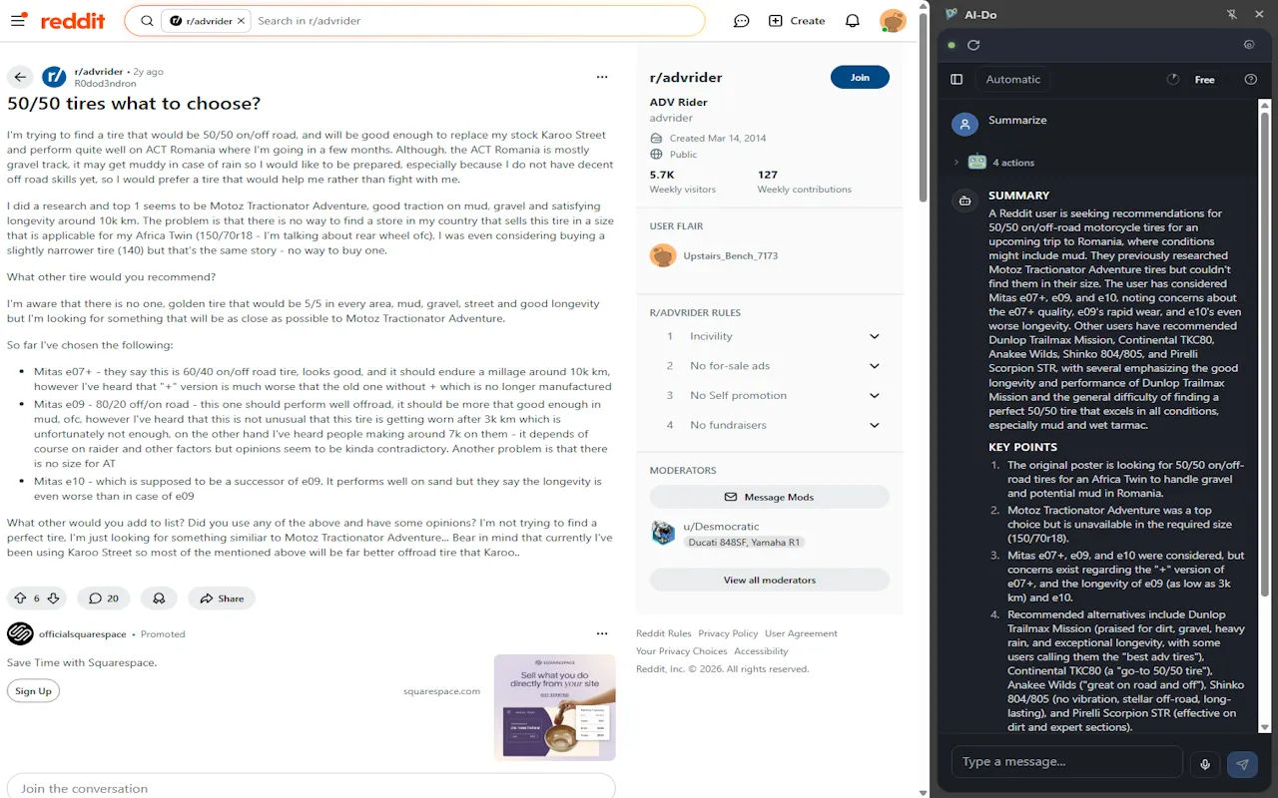This screenshot has width=1278, height=798.
Task: Open the AI-Do help icon
Action: click(x=1251, y=79)
